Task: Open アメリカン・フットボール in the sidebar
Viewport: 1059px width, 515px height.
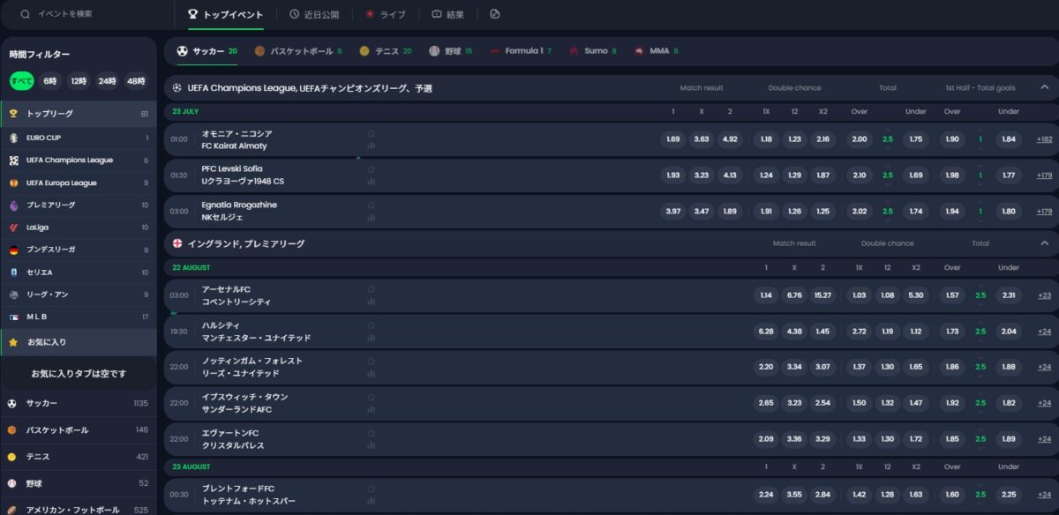Action: tap(79, 509)
